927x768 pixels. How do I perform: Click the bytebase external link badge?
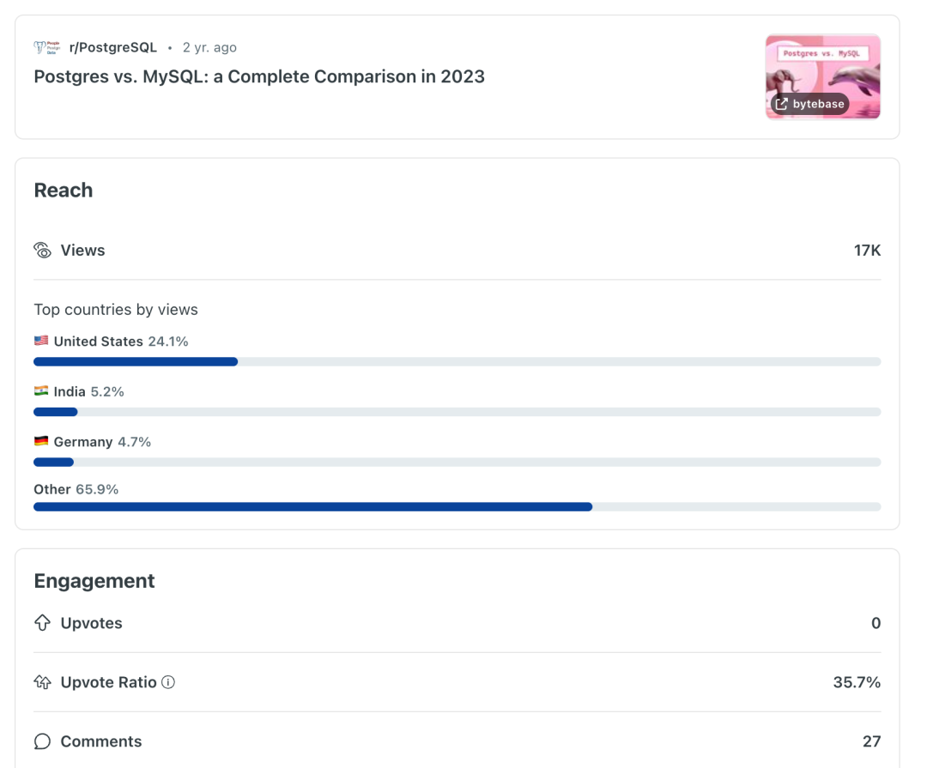[810, 104]
